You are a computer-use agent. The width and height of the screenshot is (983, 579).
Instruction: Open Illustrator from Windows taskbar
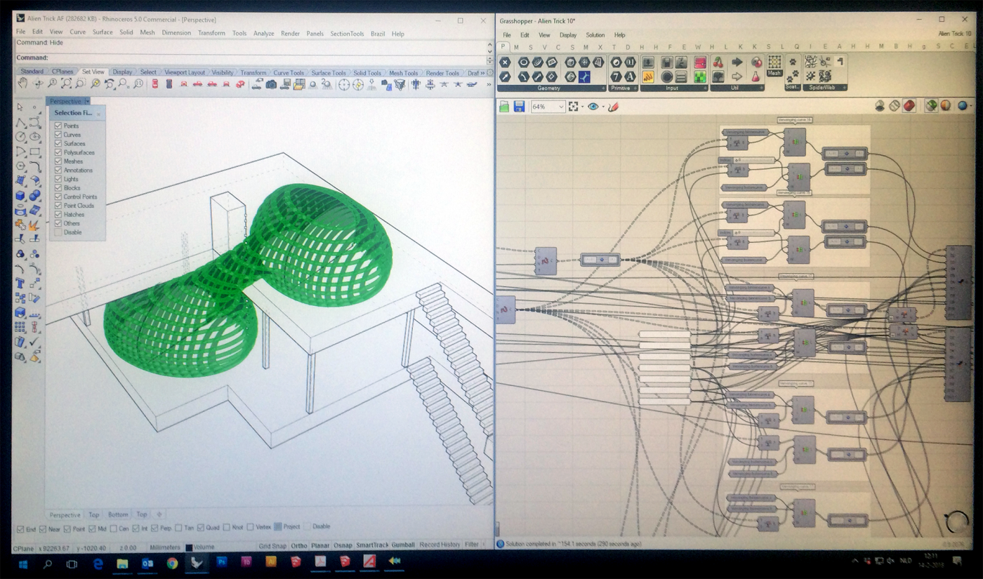(271, 563)
